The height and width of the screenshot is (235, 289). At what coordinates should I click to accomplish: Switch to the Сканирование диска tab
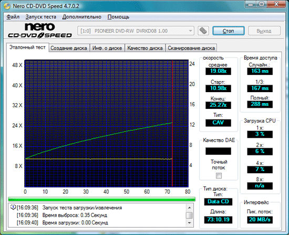tap(191, 48)
